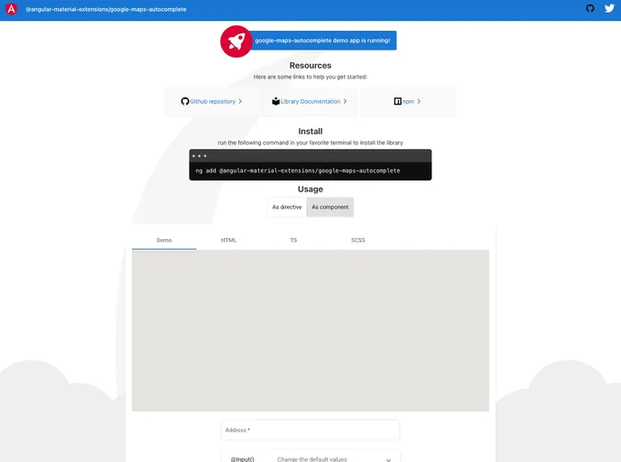Click the @Input() panel chevron arrow

(388, 458)
